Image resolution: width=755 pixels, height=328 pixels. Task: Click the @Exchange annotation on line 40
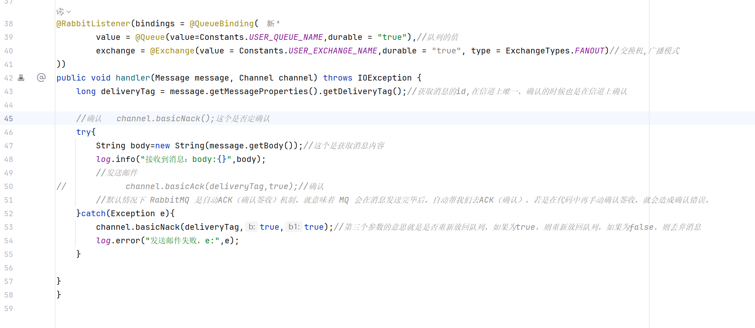click(x=172, y=51)
